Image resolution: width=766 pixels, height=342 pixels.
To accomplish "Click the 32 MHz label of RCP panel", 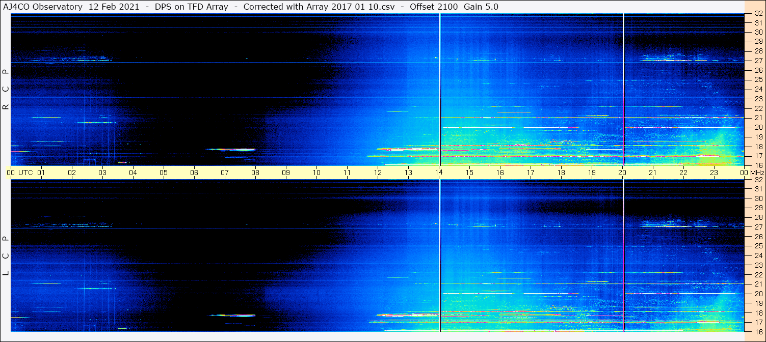I will coord(758,14).
